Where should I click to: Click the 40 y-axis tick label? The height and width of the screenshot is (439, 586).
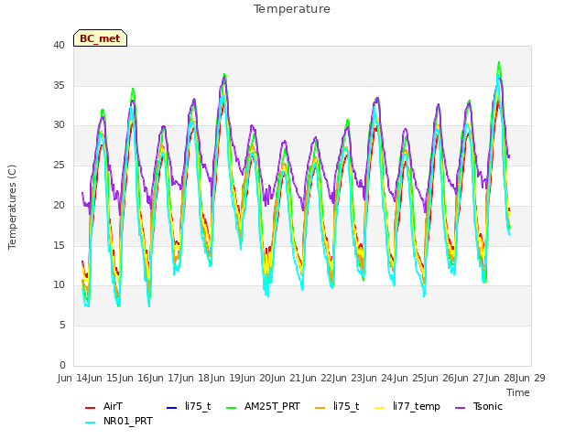[59, 45]
